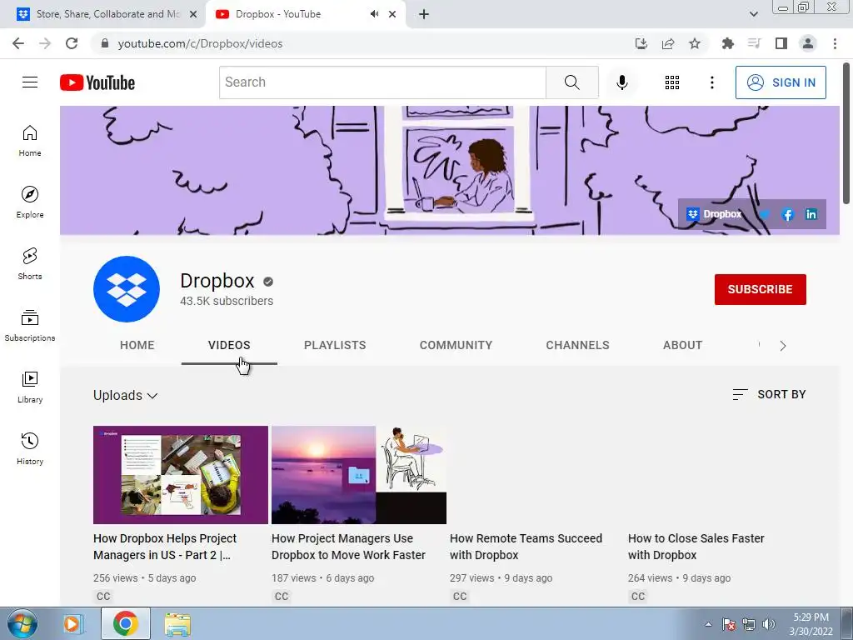Open Library in the sidebar
The image size is (853, 640).
point(30,387)
